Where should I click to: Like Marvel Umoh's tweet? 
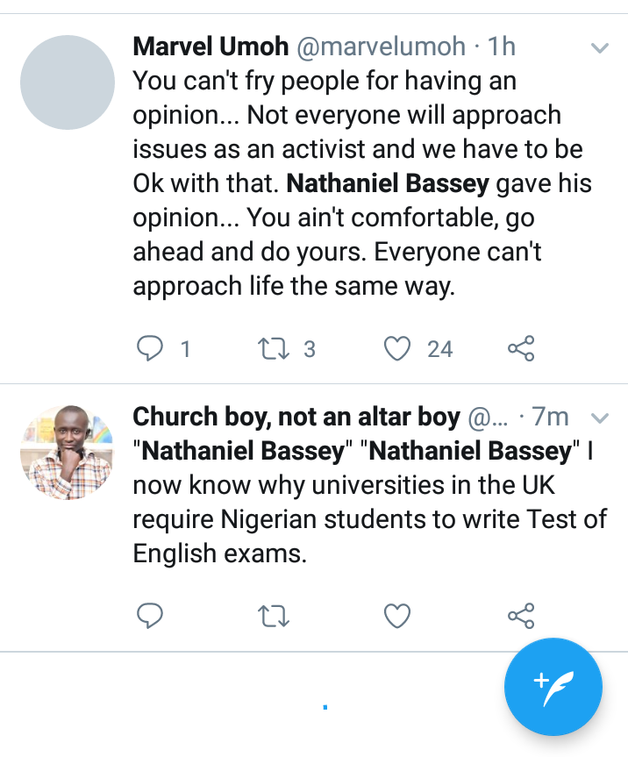pyautogui.click(x=398, y=349)
